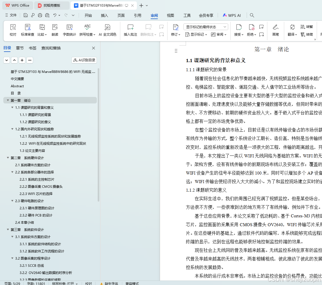Click the plus button to promote heading level
Image resolution: width=322 pixels, height=285 pixels.
click(x=22, y=60)
